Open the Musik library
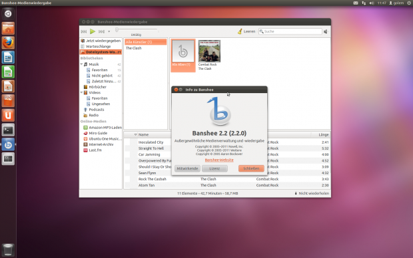Screen dimensions: 413x258 point(94,64)
